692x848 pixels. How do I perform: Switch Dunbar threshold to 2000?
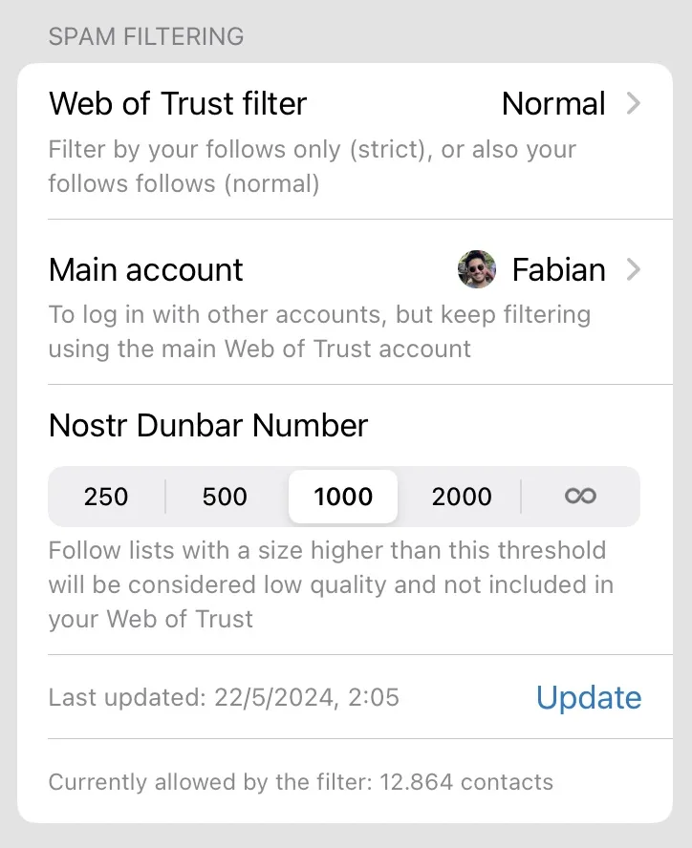[462, 497]
